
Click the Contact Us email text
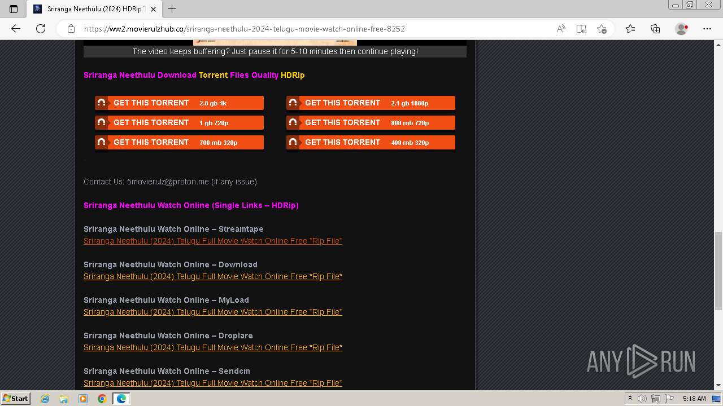[168, 182]
